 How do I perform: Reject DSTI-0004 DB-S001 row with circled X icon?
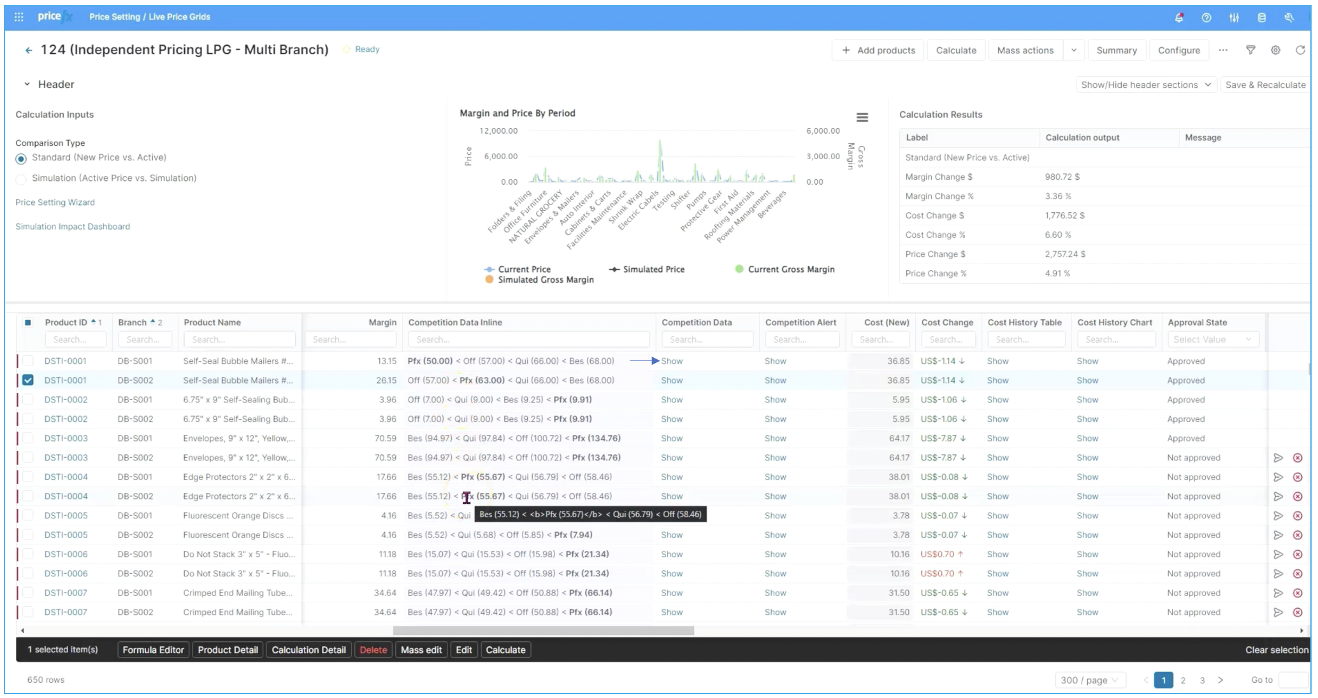click(x=1298, y=477)
